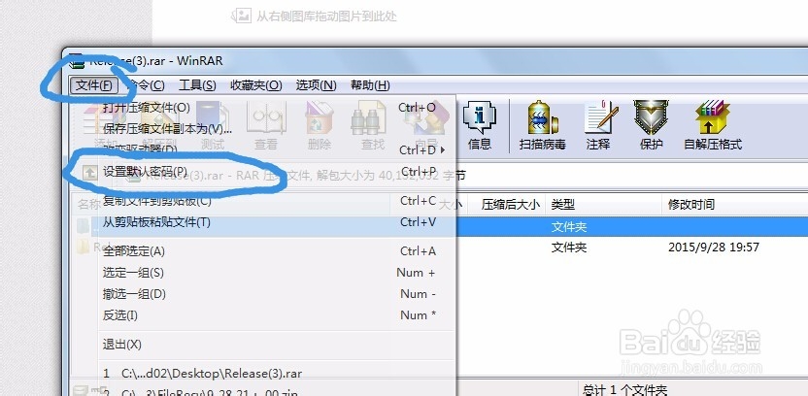
Task: Click the 自解压格式 toolbar icon
Action: pos(713,125)
